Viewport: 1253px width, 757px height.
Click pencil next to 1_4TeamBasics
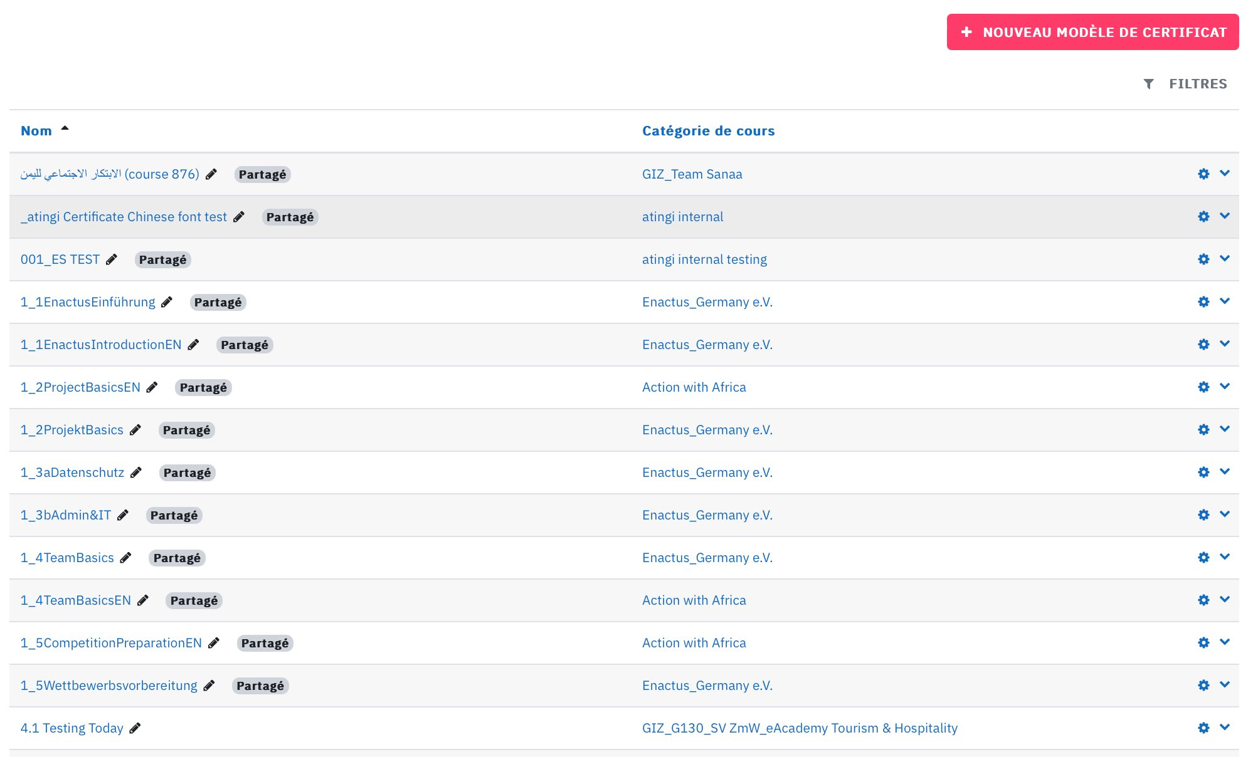pos(126,558)
